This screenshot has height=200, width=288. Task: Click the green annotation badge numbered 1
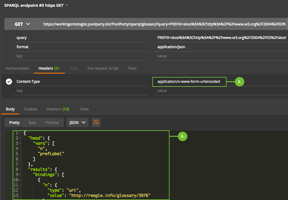tap(239, 82)
